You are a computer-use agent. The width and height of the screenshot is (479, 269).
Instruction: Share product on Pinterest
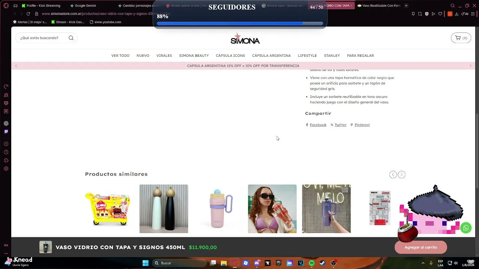coord(360,125)
